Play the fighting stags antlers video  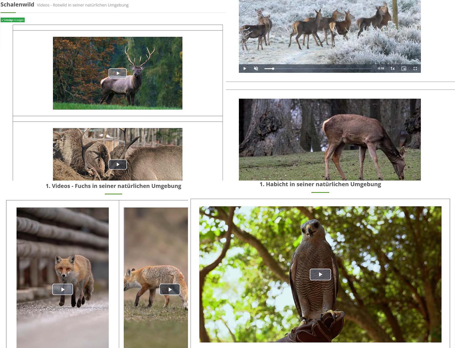tap(117, 164)
